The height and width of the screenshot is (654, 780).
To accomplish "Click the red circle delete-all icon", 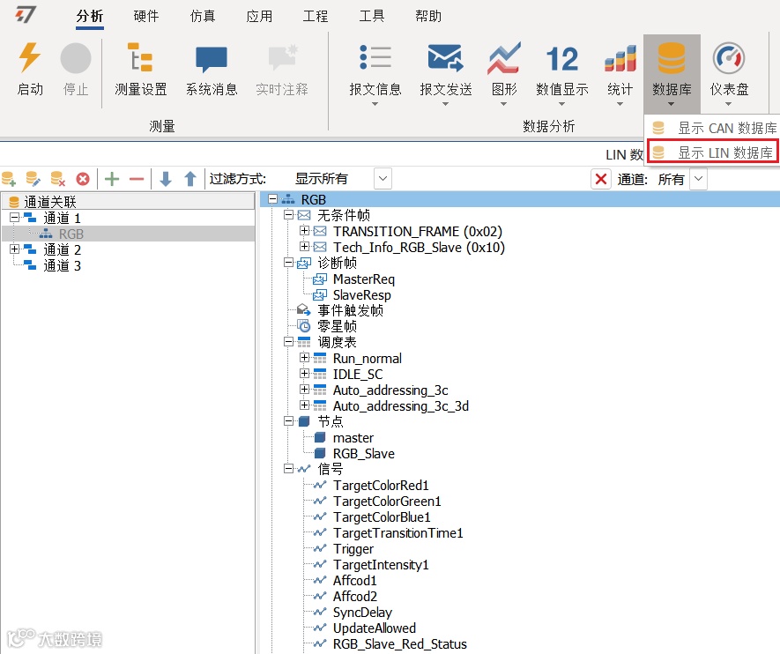I will coord(83,179).
